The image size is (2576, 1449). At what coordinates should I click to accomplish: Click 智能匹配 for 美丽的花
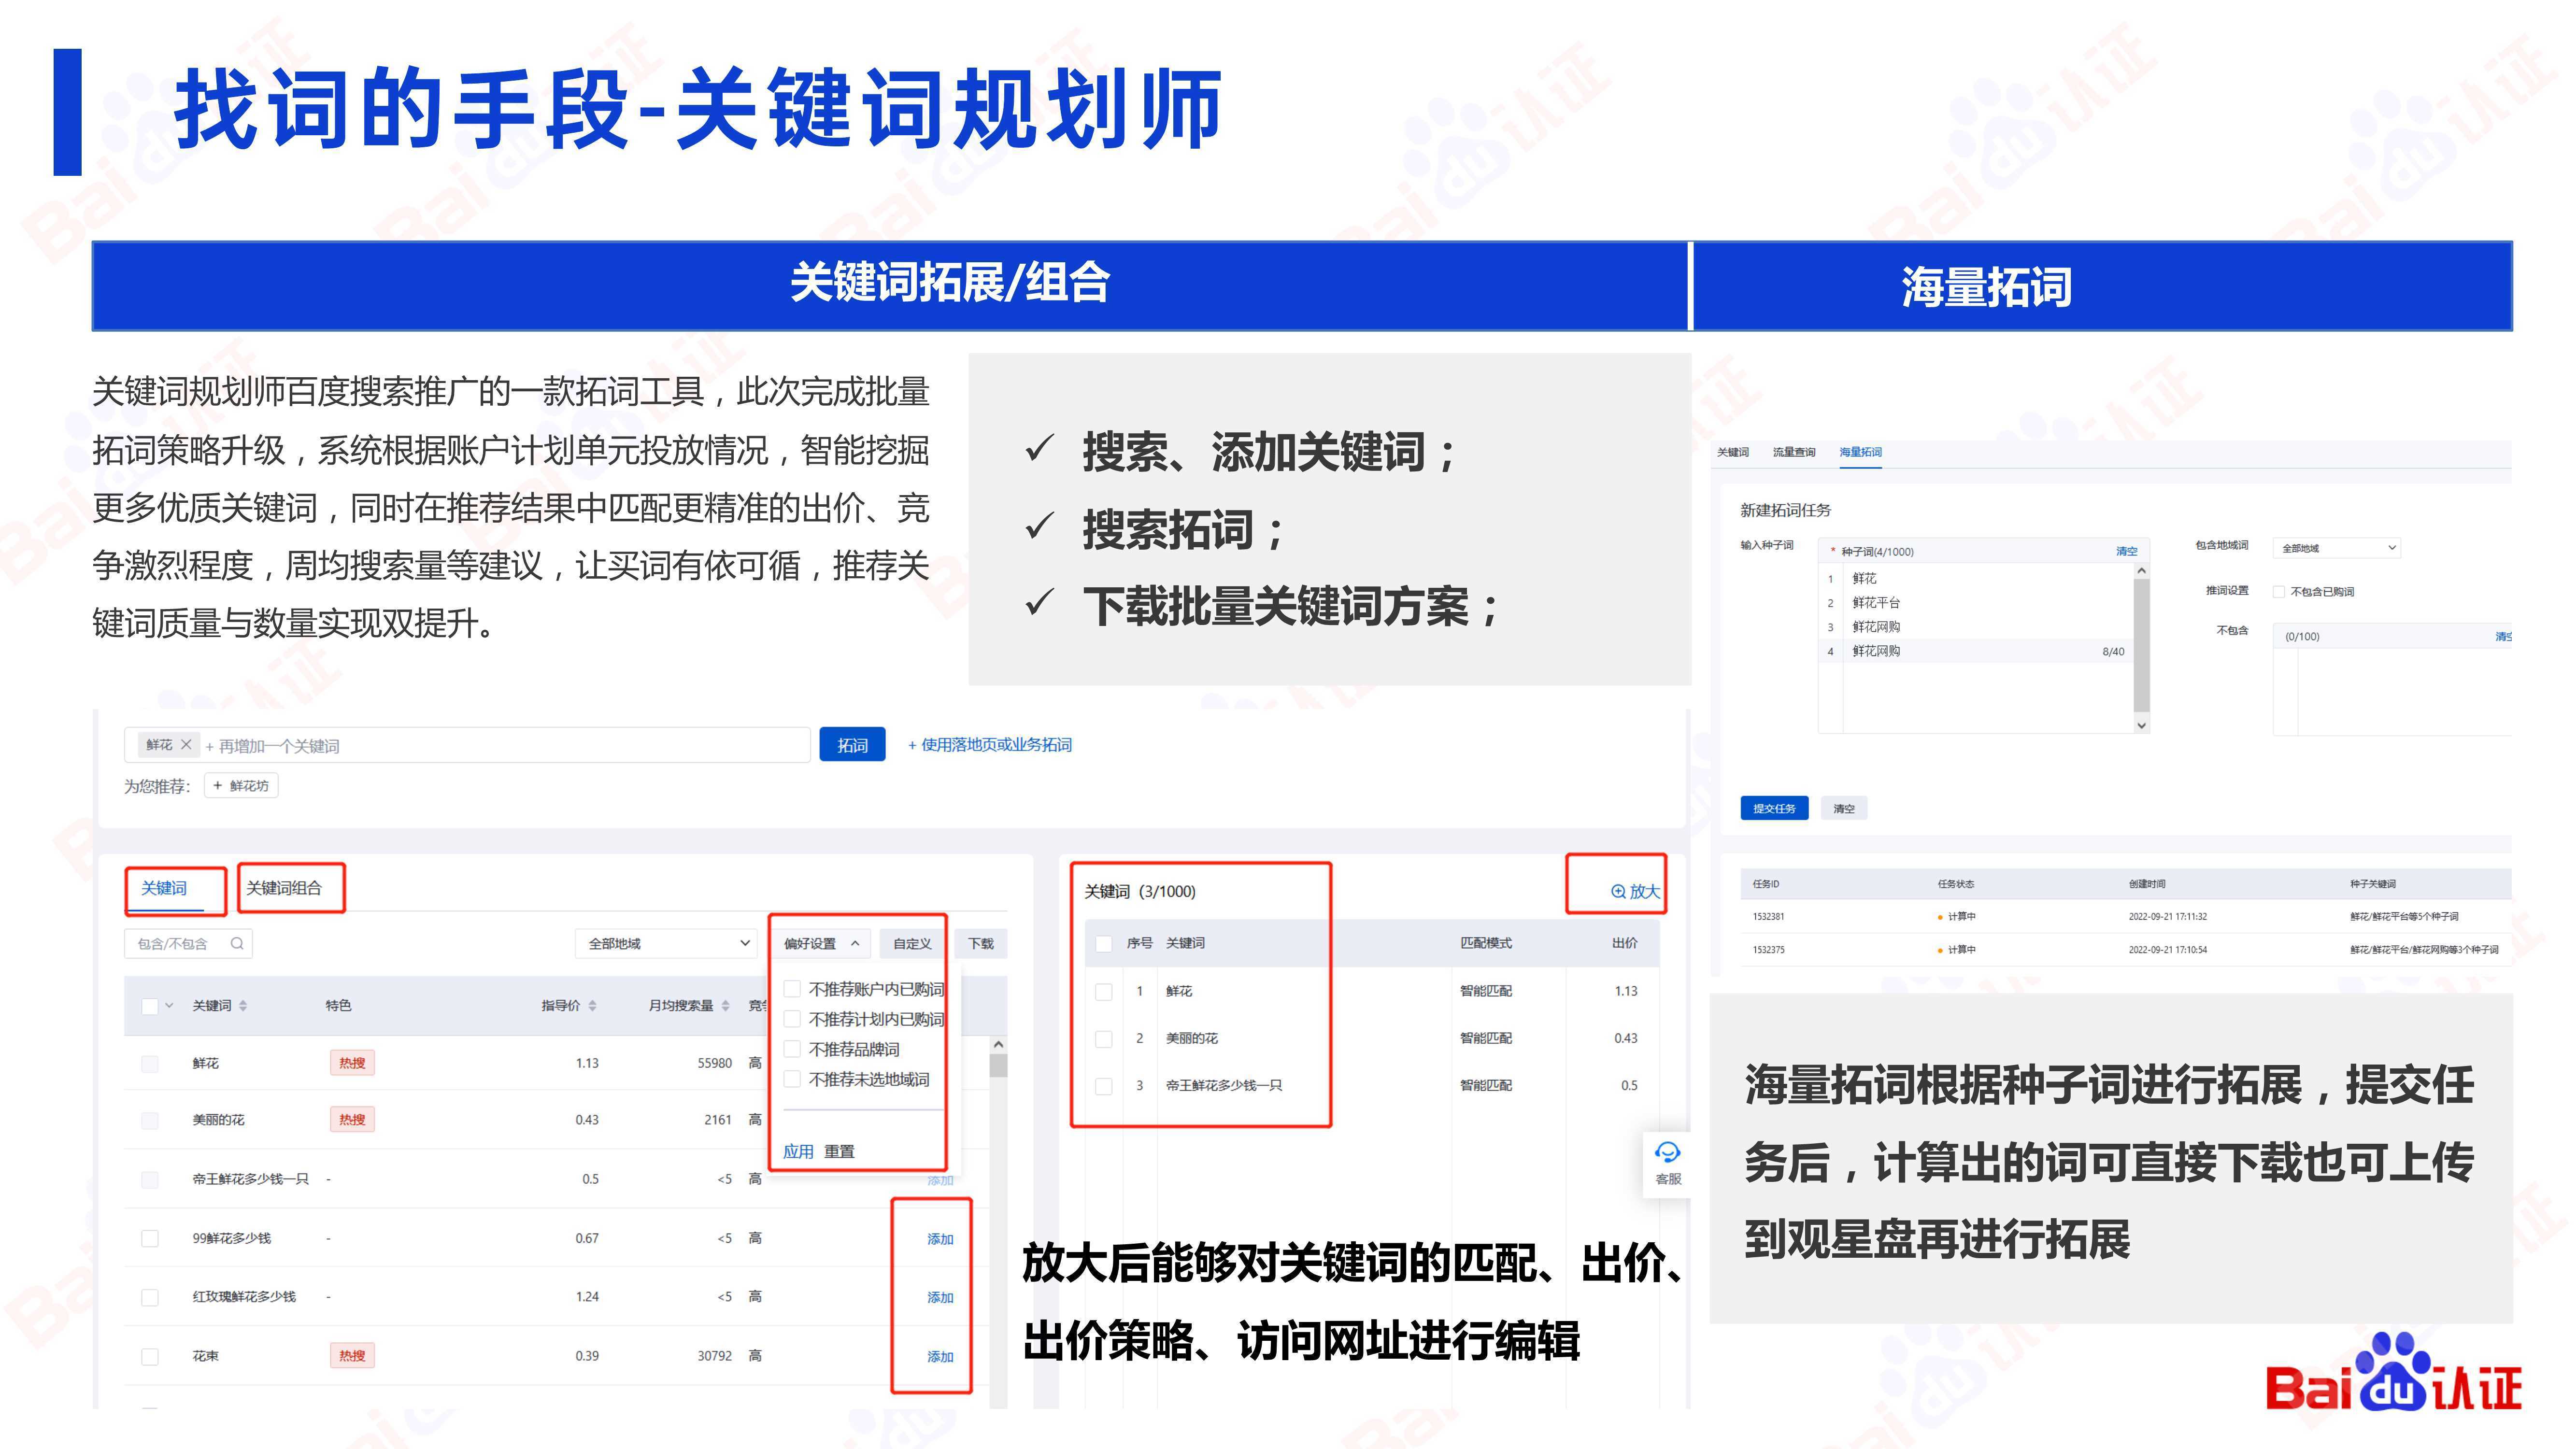coord(1485,1038)
